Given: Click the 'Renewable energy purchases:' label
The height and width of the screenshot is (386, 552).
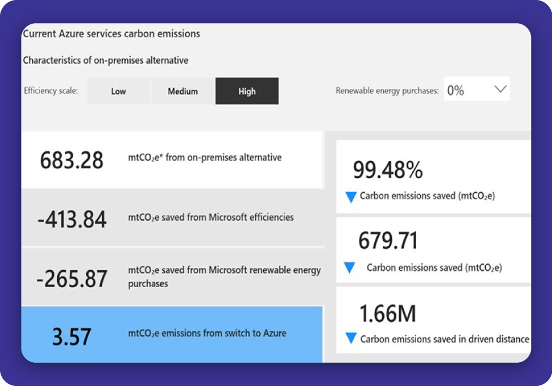Looking at the screenshot, I should [x=387, y=90].
